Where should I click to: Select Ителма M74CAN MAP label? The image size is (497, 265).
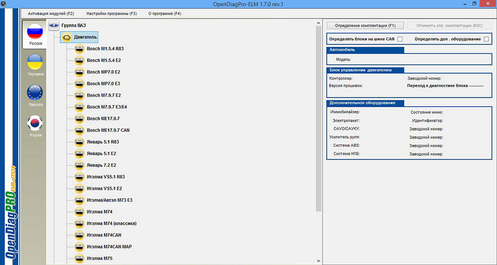(x=109, y=247)
